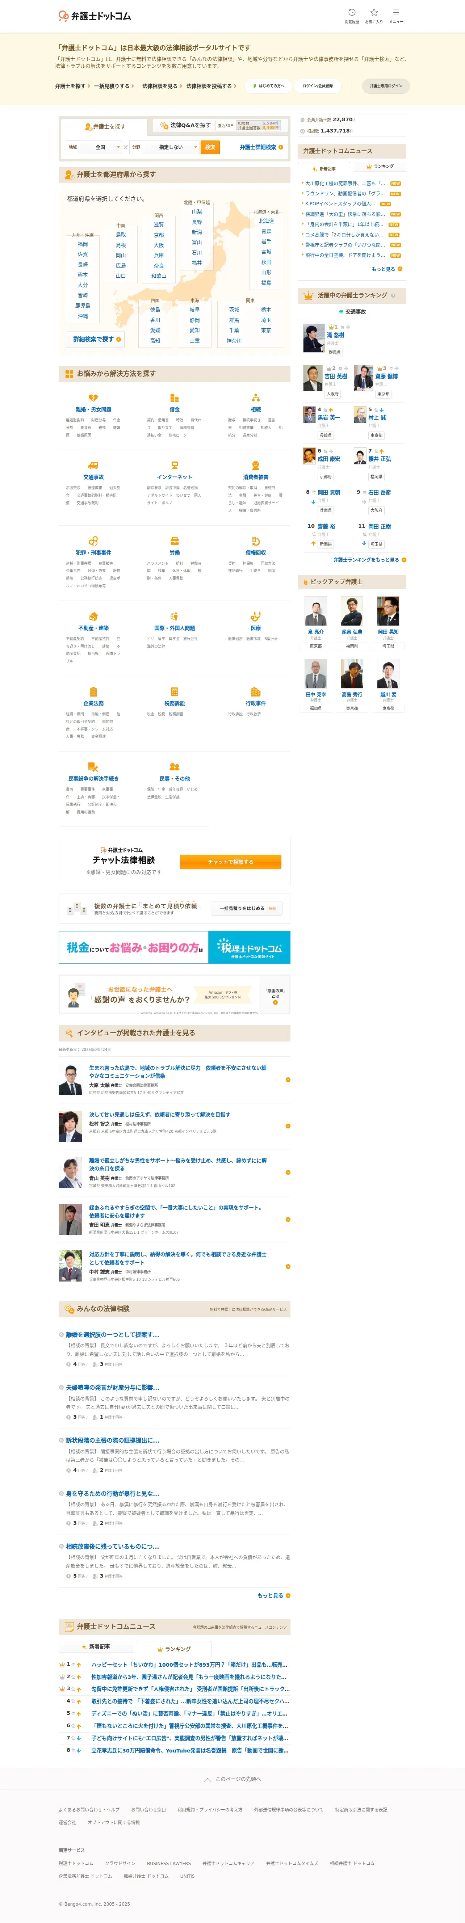Viewport: 465px width, 1923px height.
Task: Click arrow icon on 大原 太軸 interview row
Action: pyautogui.click(x=288, y=1080)
